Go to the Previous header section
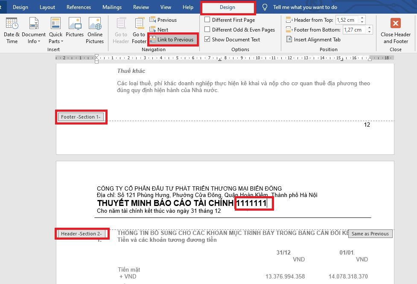This screenshot has height=284, width=417. tap(163, 20)
